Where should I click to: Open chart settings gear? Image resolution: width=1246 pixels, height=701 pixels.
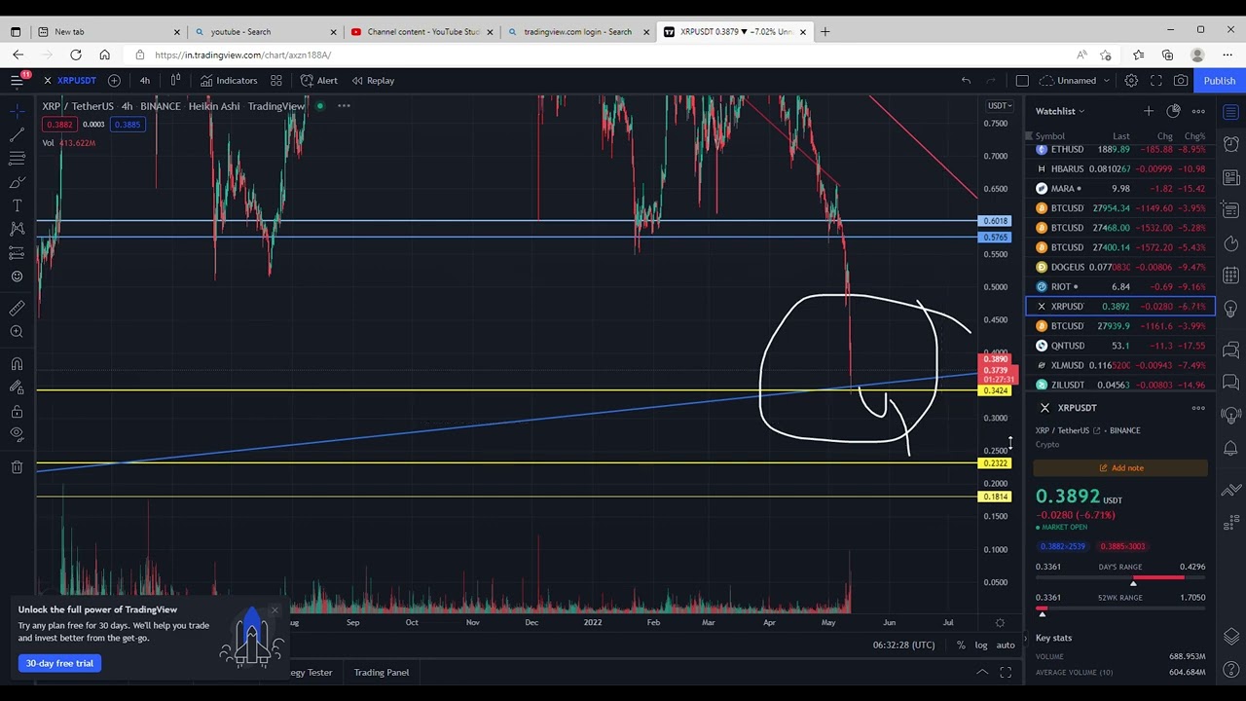coord(1131,81)
